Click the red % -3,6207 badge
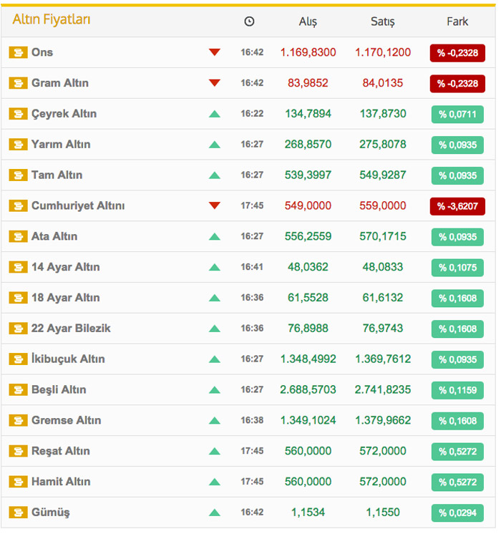The height and width of the screenshot is (534, 501). click(x=457, y=206)
